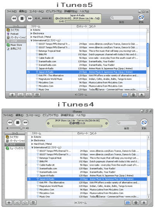155x209 pixels.
Task: Open ファイル menu in iTunes5
Action: click(x=12, y=11)
